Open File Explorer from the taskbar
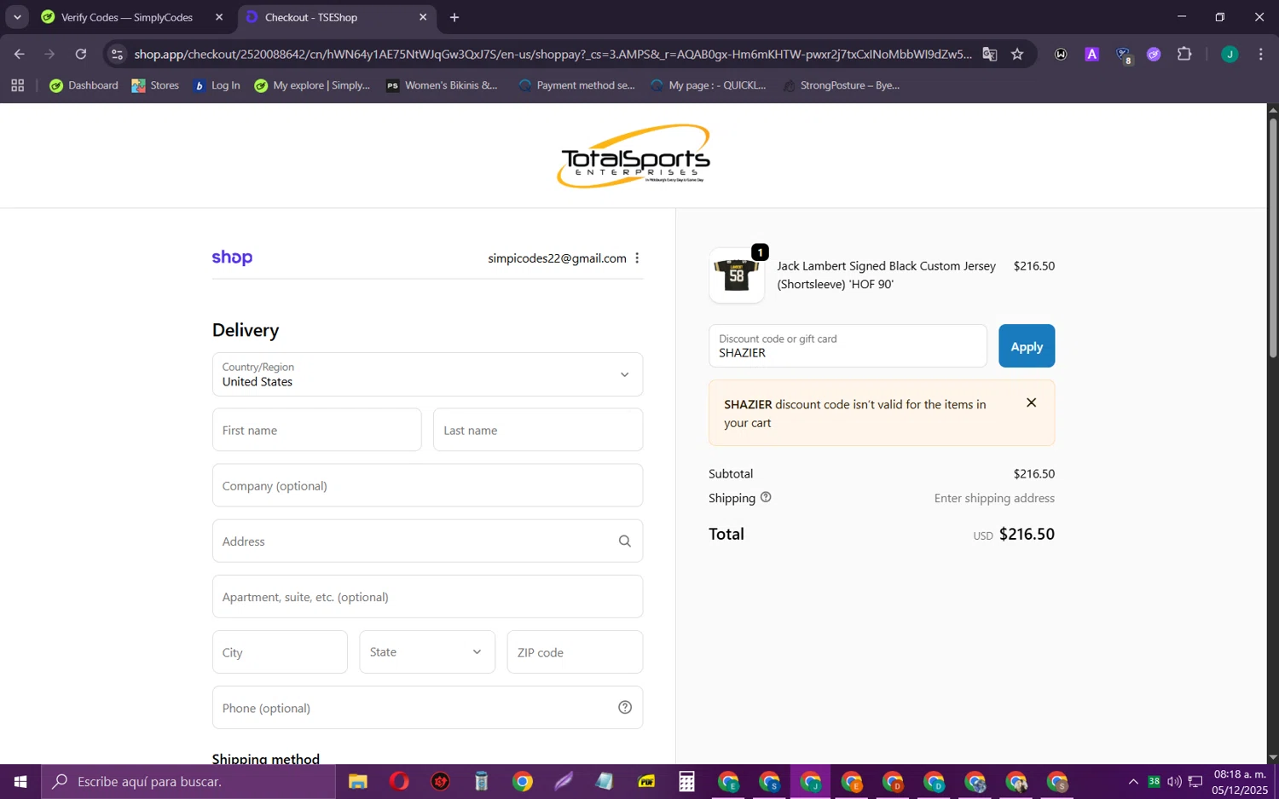Screen dimensions: 1279x799 point(357,781)
